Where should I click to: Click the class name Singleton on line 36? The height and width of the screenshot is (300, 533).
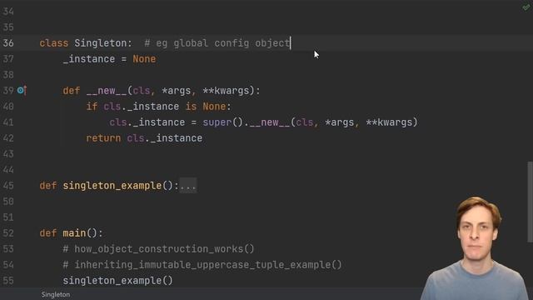101,43
